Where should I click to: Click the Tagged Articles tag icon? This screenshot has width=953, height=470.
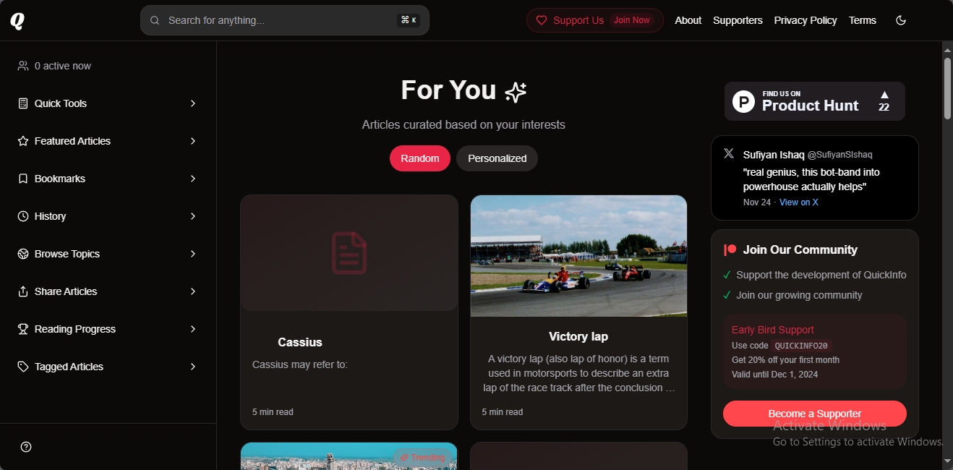coord(23,367)
